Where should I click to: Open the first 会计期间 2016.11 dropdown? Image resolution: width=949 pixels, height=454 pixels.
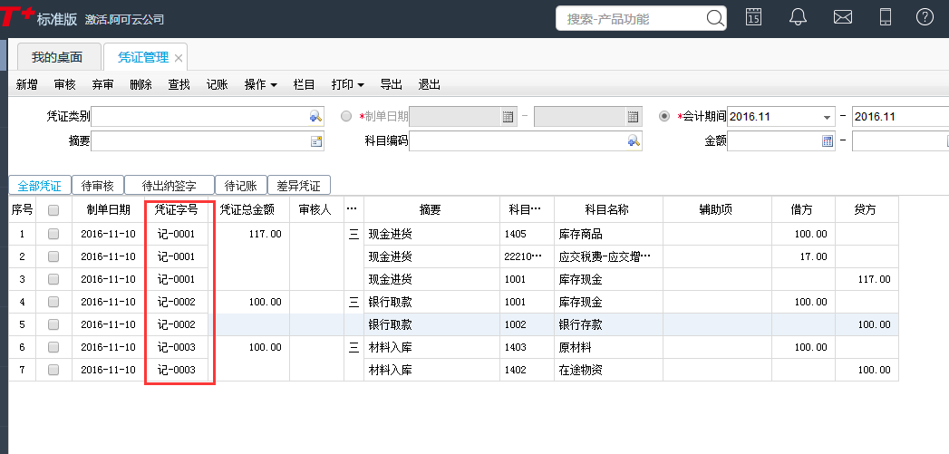827,117
